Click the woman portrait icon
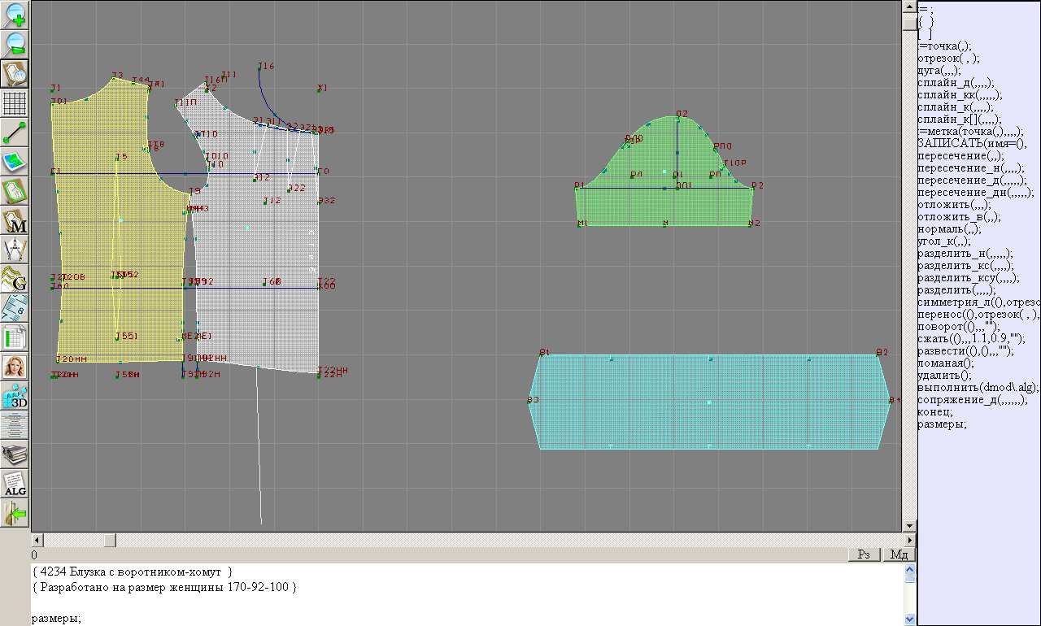Viewport: 1041px width, 626px height. pos(15,367)
